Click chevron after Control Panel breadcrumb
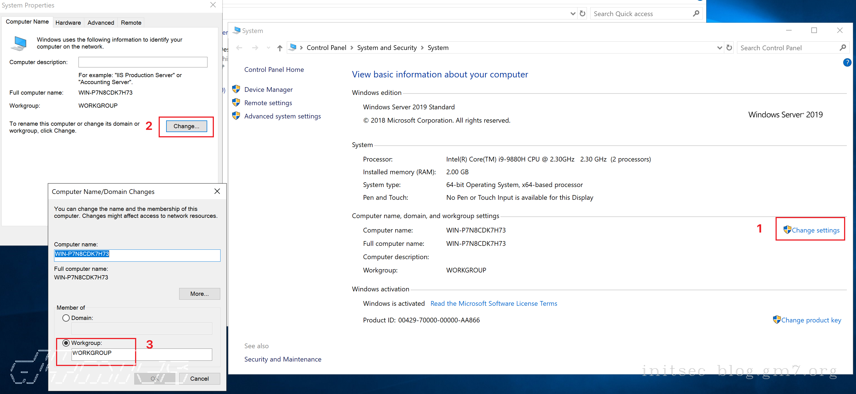 click(351, 48)
